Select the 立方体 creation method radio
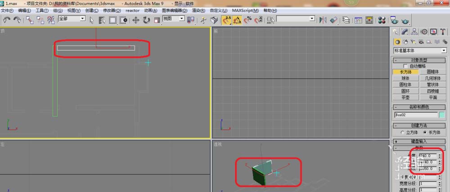The width and height of the screenshot is (450, 192). pyautogui.click(x=402, y=132)
